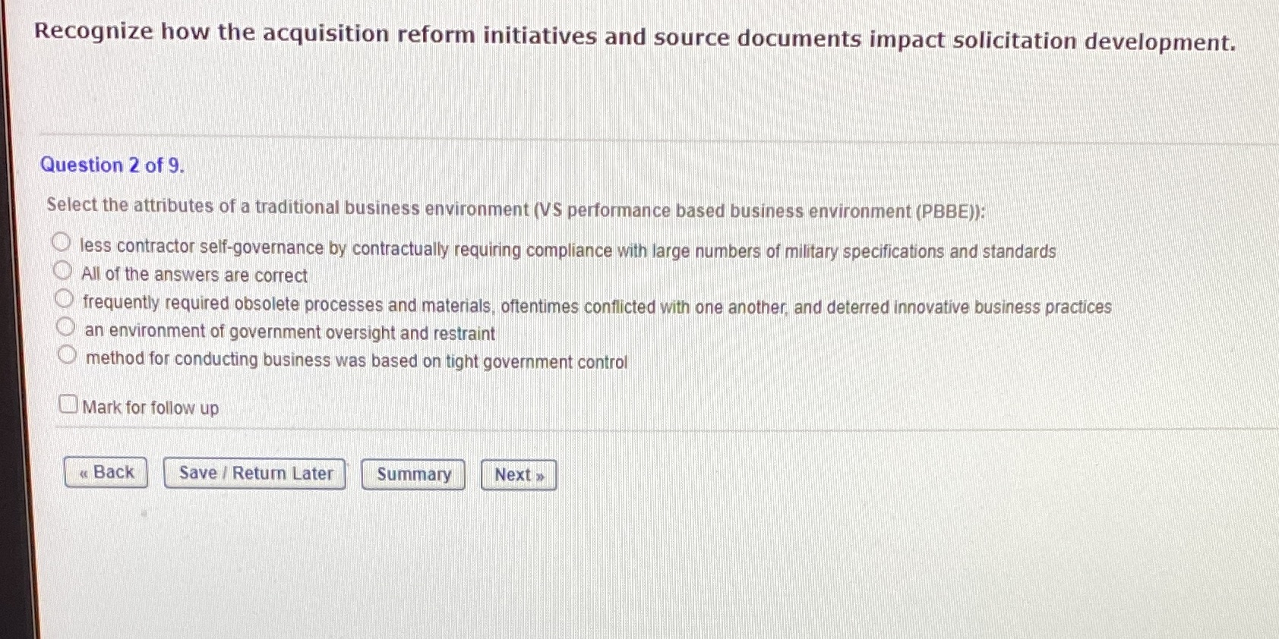Select the "frequently required obsolete processes" answer
Screen dimensions: 1279x639
click(64, 297)
